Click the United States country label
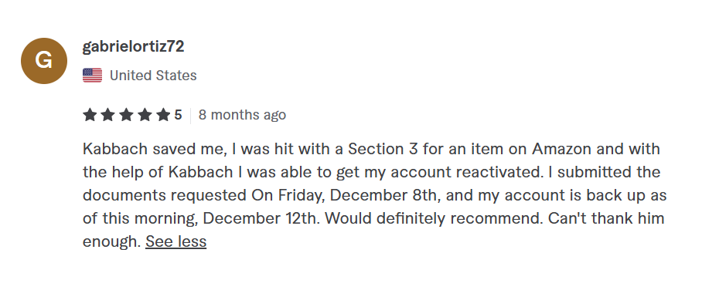Image resolution: width=702 pixels, height=290 pixels. pyautogui.click(x=153, y=76)
